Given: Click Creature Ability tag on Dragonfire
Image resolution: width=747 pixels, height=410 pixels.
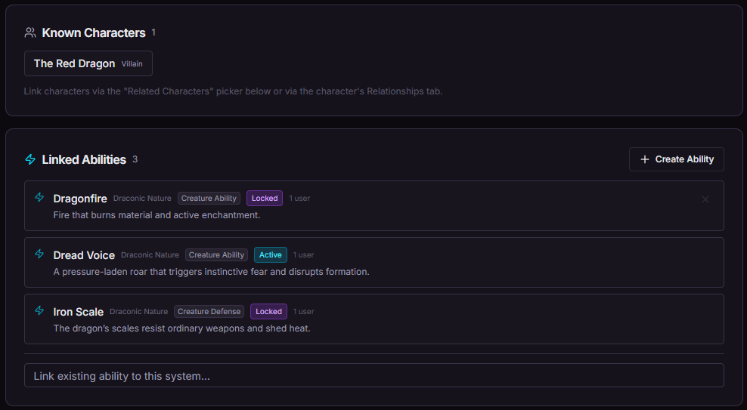Looking at the screenshot, I should pos(209,199).
